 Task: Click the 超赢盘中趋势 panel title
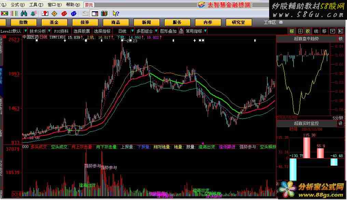click(x=306, y=39)
